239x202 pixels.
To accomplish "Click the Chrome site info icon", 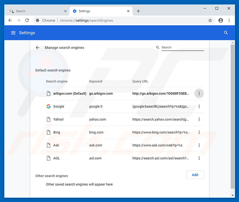I will coord(38,20).
